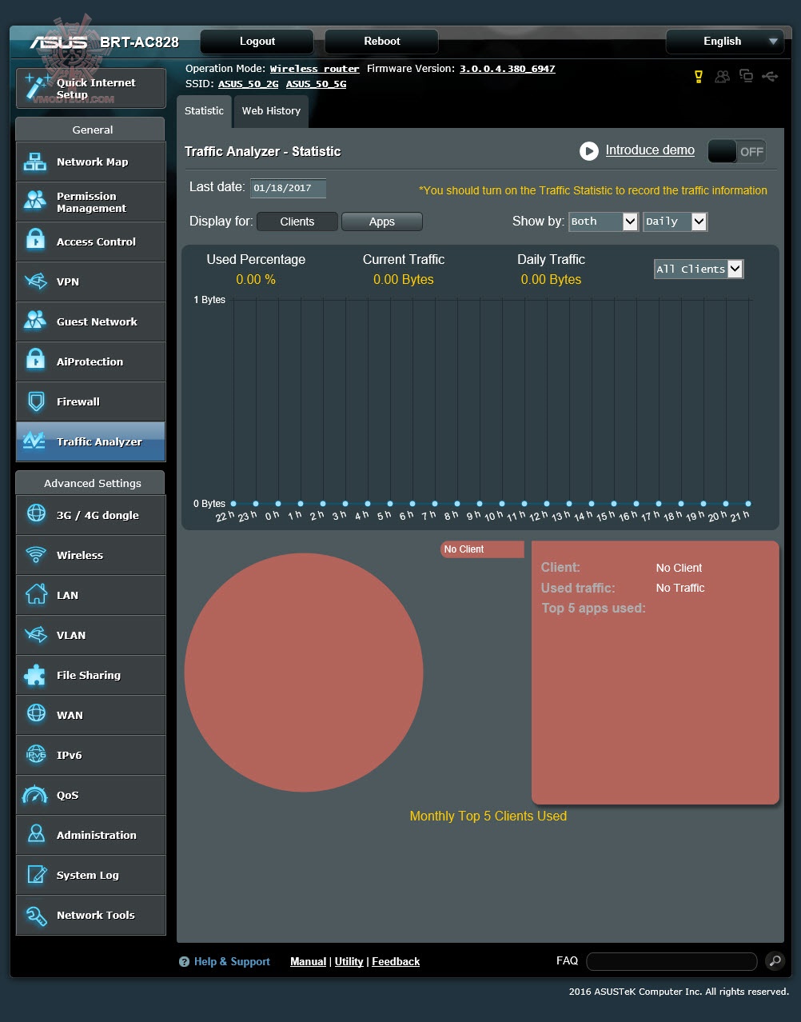Click the Quick Internet Setup wand icon
Image resolution: width=801 pixels, height=1022 pixels.
tap(37, 86)
